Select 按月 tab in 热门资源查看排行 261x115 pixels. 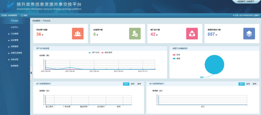pyautogui.click(x=133, y=84)
